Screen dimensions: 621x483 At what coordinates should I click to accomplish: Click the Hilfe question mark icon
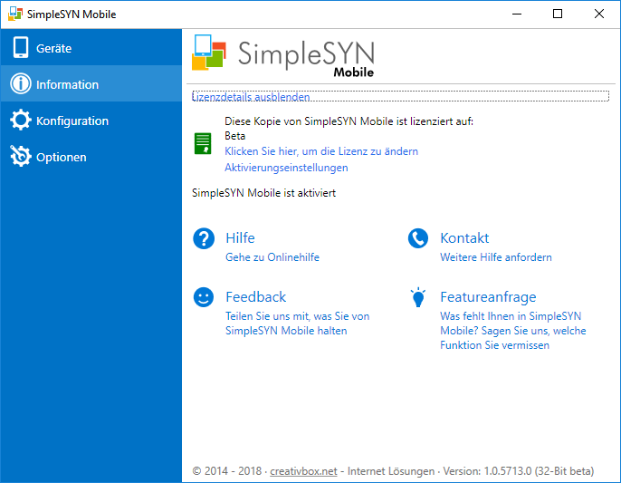204,238
